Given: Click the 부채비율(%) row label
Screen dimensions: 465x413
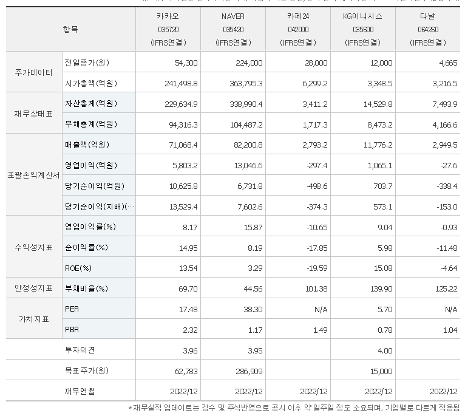Looking at the screenshot, I should click(86, 288).
